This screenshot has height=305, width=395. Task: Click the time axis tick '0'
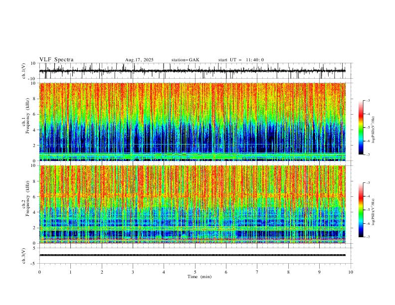coord(39,272)
